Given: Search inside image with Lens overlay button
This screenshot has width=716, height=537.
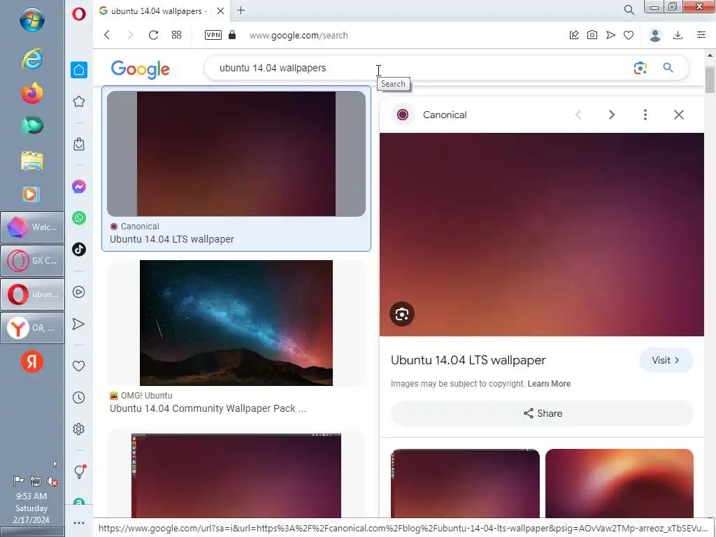Looking at the screenshot, I should point(402,314).
